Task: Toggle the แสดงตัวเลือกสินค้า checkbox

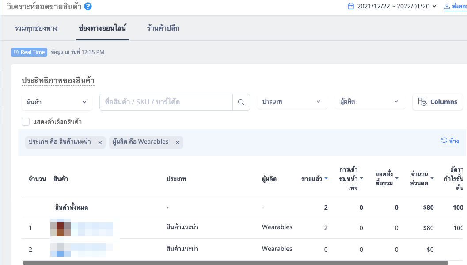Action: pyautogui.click(x=26, y=122)
